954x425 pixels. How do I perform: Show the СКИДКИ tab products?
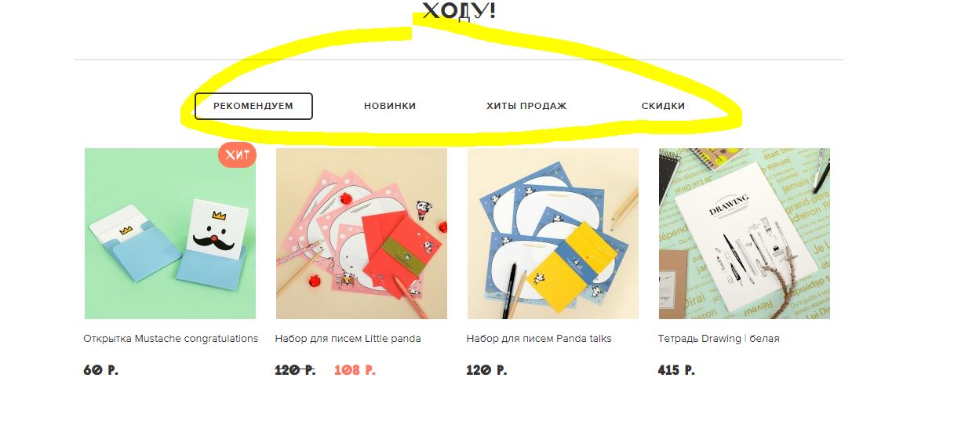663,106
